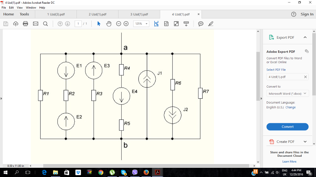The image size is (316, 177).
Task: Toggle fit-to-width page view
Action: point(156,23)
